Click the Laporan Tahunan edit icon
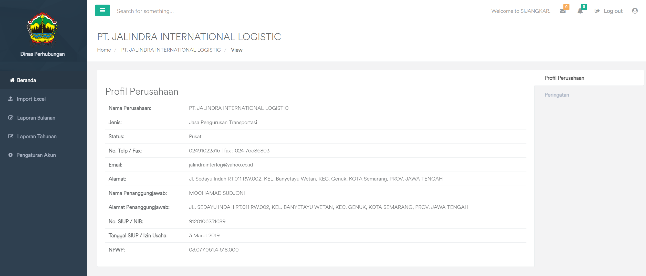Image resolution: width=646 pixels, height=276 pixels. click(11, 136)
